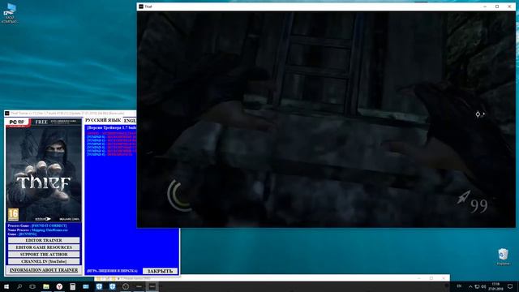Open File Explorer from the taskbar
This screenshot has height=292, width=519.
46,286
